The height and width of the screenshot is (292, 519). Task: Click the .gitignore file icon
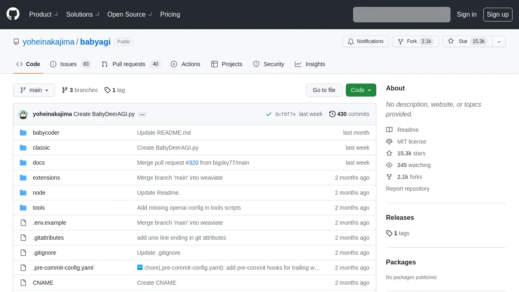23,253
